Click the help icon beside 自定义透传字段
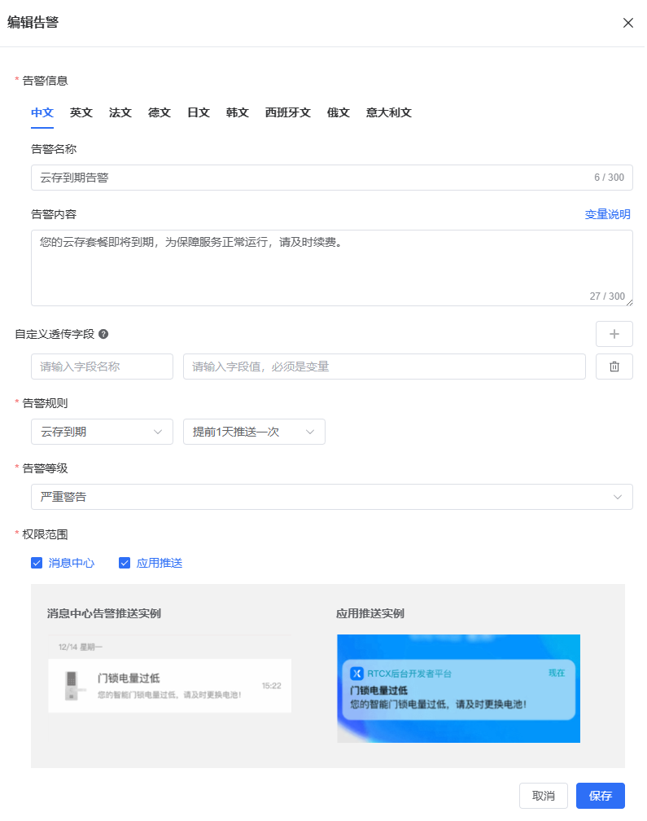647x821 pixels. click(103, 334)
